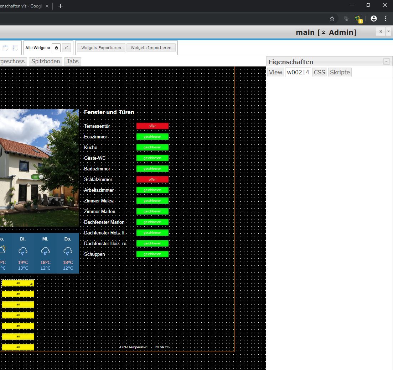Open the Chrome profile avatar icon
The width and height of the screenshot is (393, 370).
[x=373, y=18]
